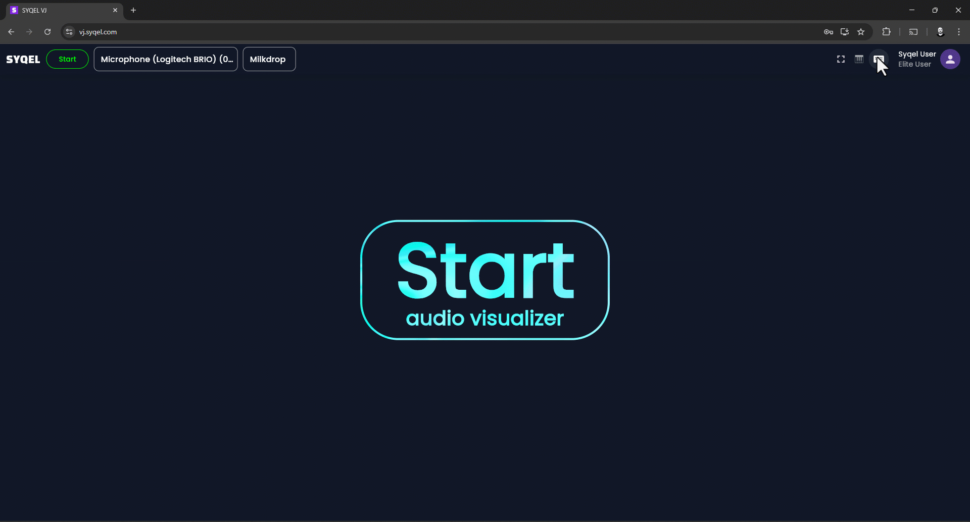This screenshot has width=970, height=522.
Task: Open the MIDI piano keys icon
Action: [859, 59]
